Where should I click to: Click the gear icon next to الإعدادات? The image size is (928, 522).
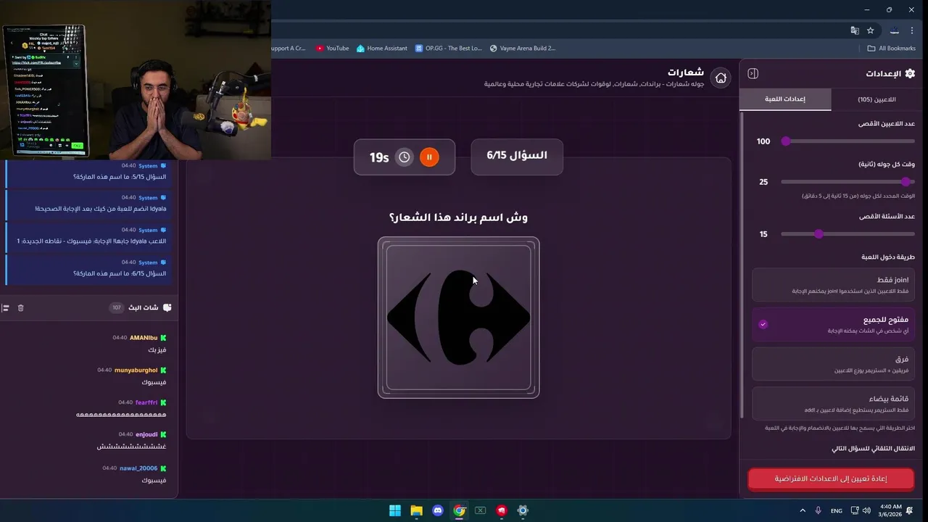point(910,73)
